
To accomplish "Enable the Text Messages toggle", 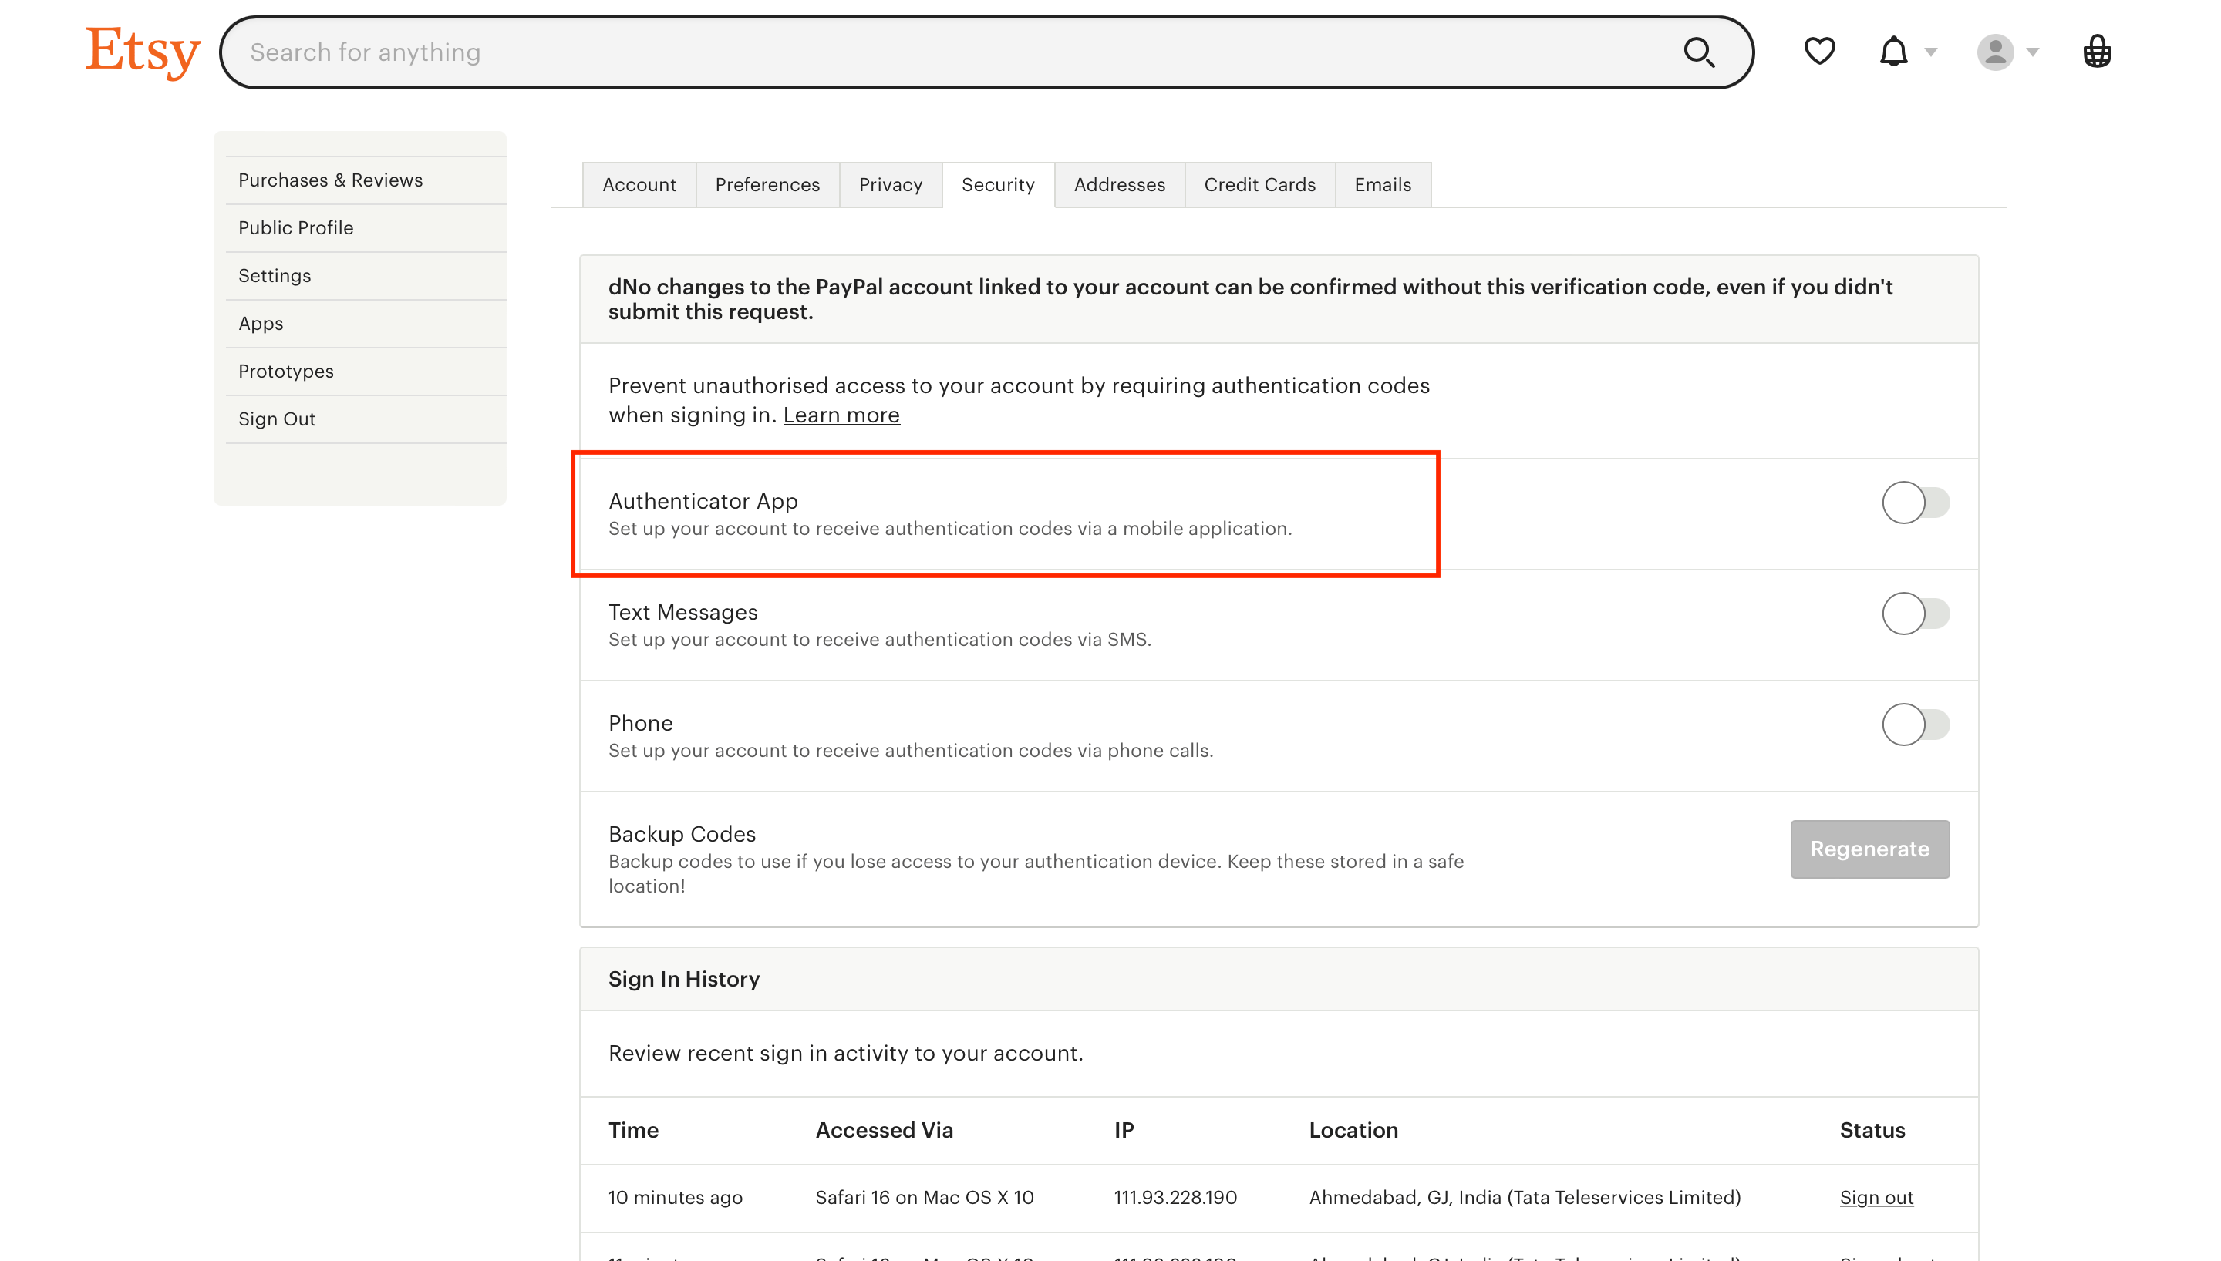I will 1915,614.
